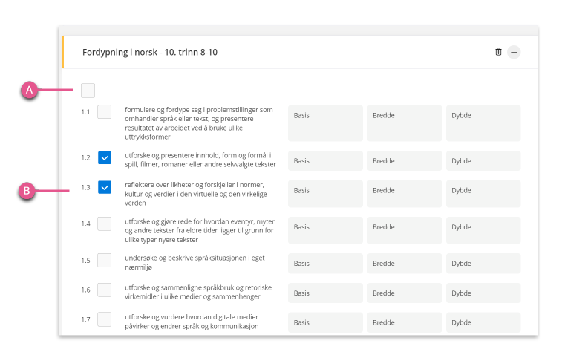Collapse the Fordypning i norsk panel with minus button
562x352 pixels.
tap(514, 52)
